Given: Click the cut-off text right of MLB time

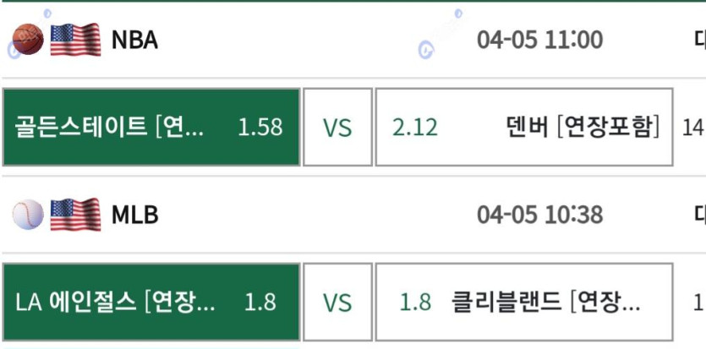Looking at the screenshot, I should [x=700, y=215].
